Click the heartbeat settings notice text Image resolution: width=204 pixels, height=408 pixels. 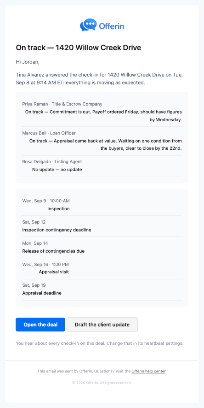coord(100,343)
